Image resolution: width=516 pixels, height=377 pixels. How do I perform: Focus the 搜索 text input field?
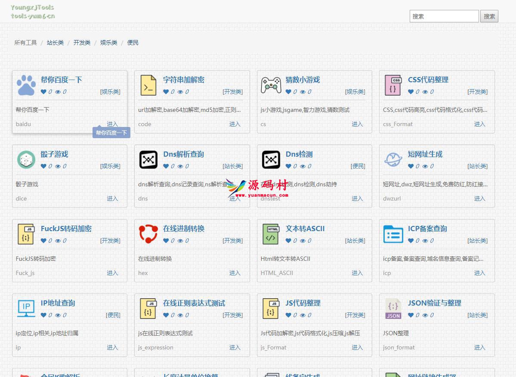(x=444, y=16)
